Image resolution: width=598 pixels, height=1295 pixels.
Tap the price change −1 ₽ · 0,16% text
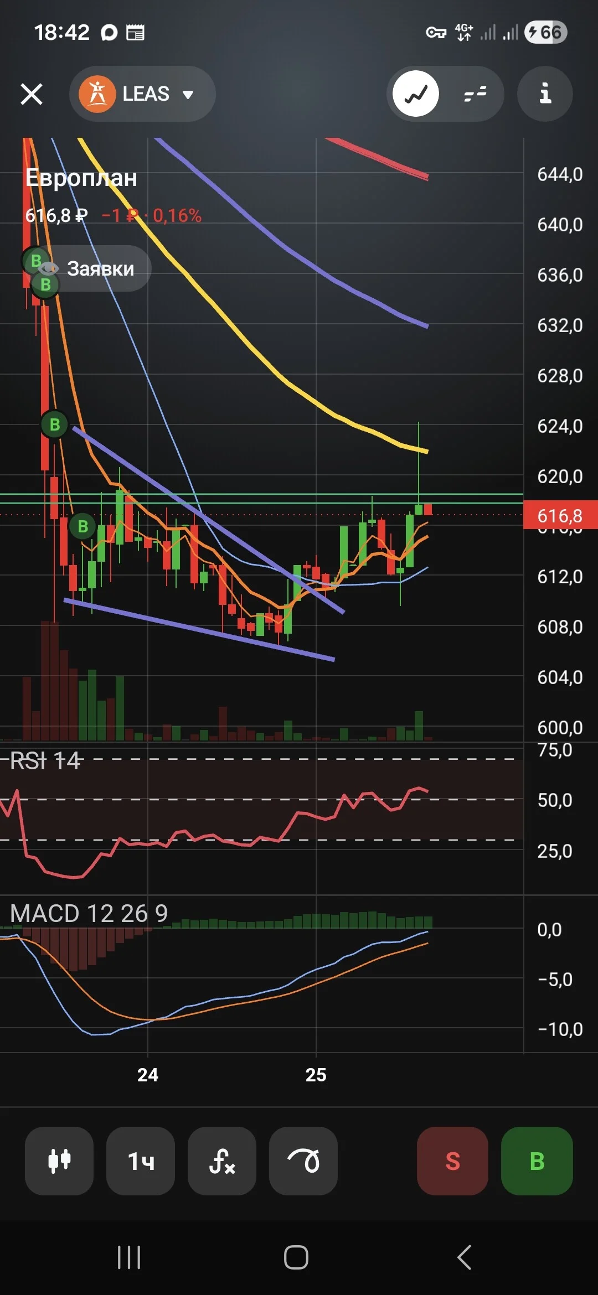pos(152,215)
